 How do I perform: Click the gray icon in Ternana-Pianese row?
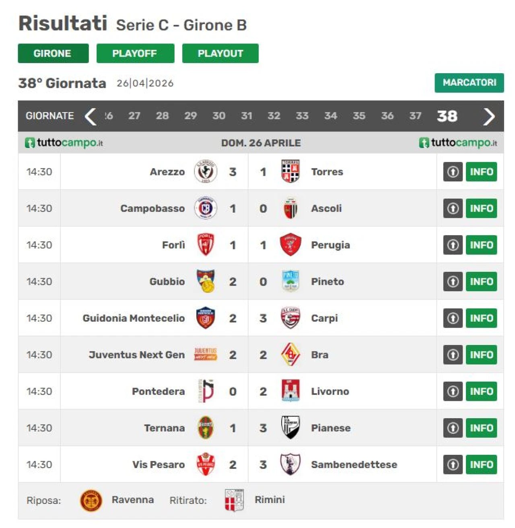pos(453,428)
